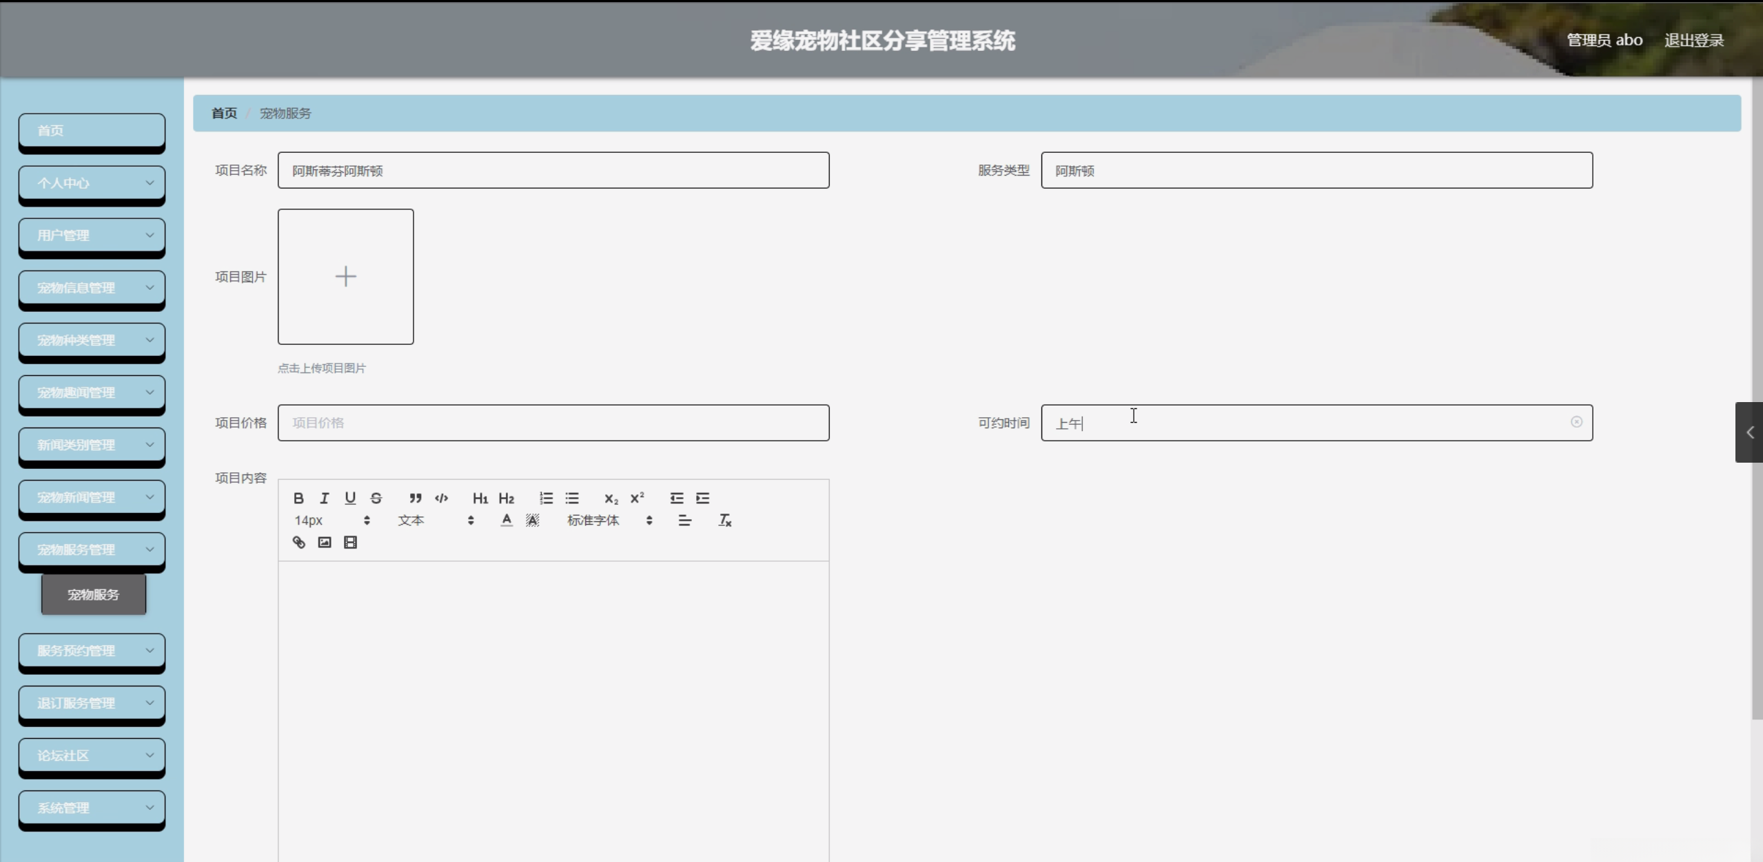This screenshot has width=1763, height=862.
Task: Open 宠物服务 submenu item
Action: (x=94, y=594)
